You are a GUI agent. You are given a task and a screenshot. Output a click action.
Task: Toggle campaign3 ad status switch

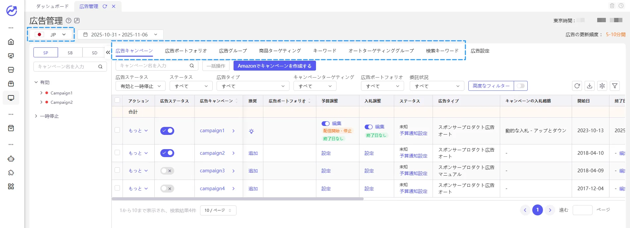pyautogui.click(x=167, y=171)
